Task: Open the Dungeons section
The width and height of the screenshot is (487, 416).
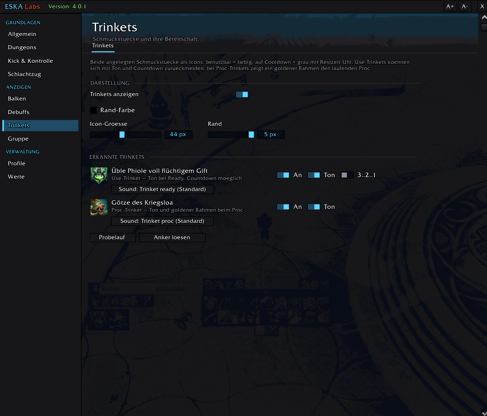Action: click(x=40, y=47)
